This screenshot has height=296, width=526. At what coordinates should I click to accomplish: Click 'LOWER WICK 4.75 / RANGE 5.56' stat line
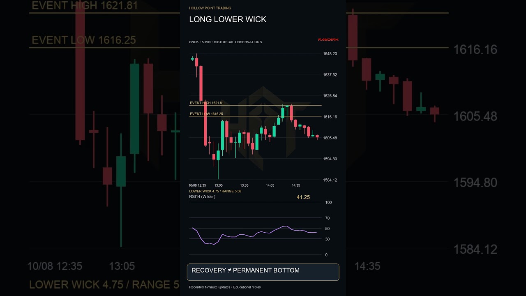(215, 191)
